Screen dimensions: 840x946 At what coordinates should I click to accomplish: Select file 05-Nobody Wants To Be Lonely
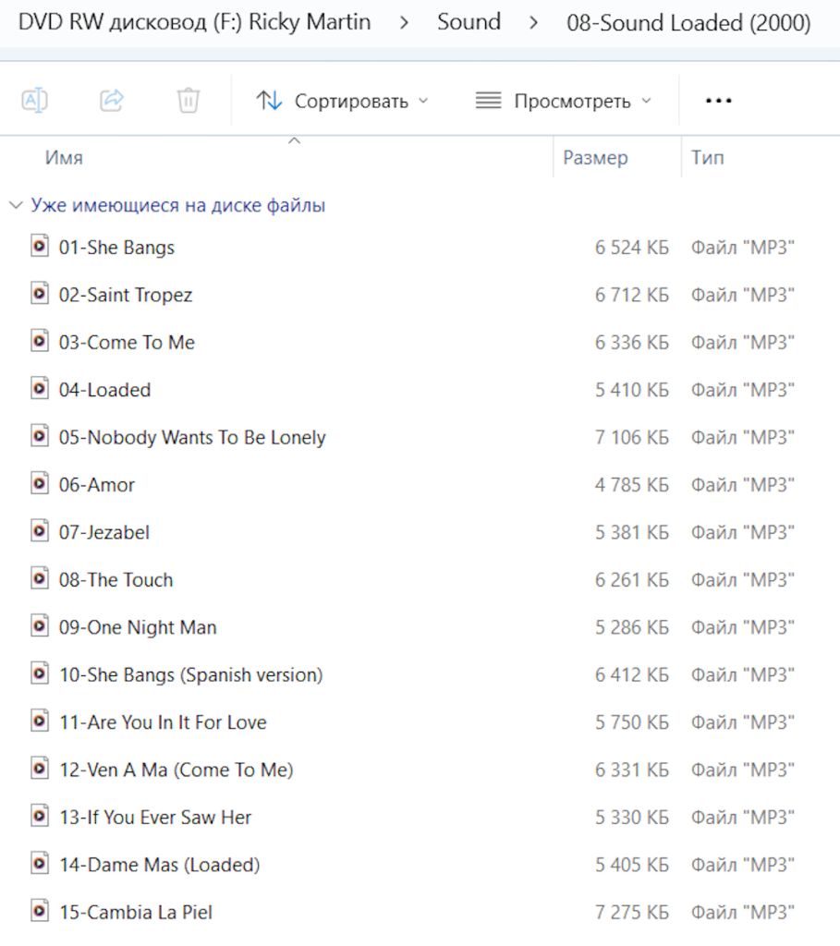(x=192, y=437)
